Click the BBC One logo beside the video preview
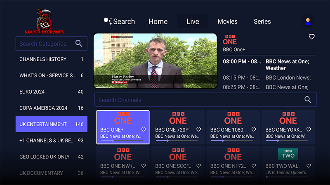 (x=230, y=40)
